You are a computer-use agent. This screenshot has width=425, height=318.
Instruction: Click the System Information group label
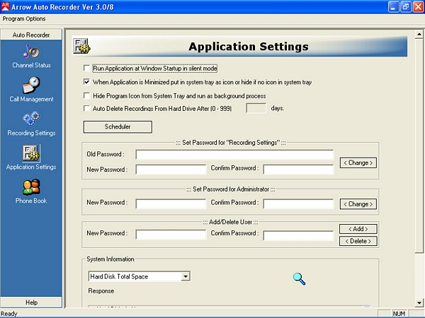pos(110,259)
